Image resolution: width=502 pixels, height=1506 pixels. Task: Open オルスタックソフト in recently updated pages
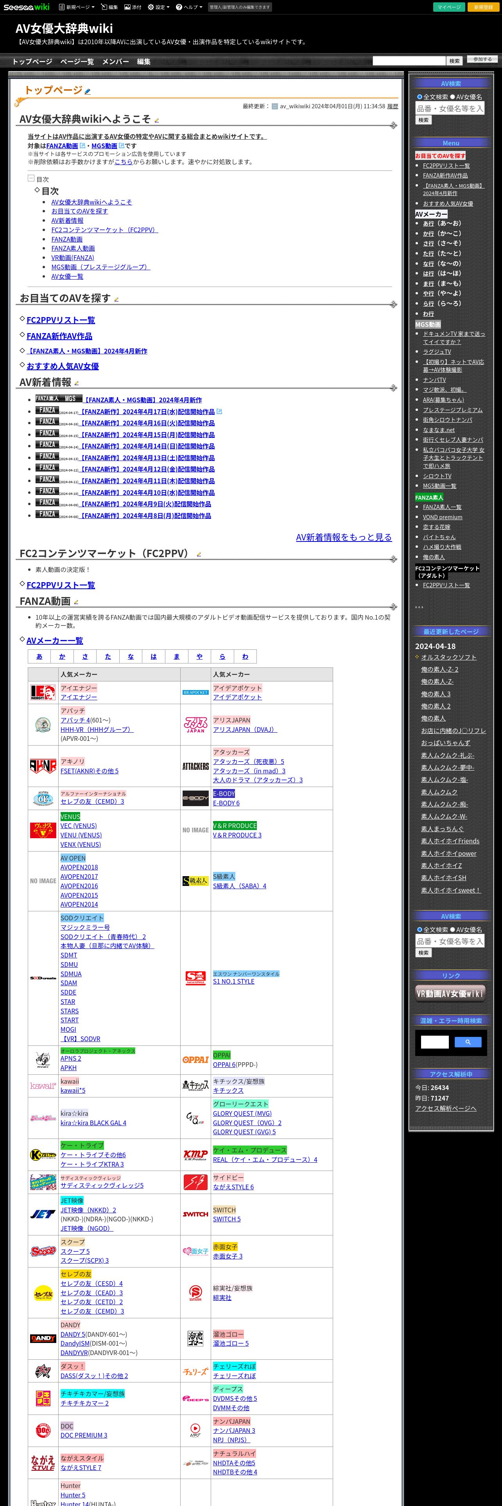point(449,657)
